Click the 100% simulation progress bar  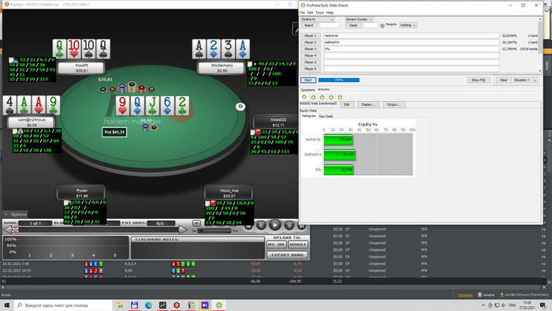coord(338,81)
